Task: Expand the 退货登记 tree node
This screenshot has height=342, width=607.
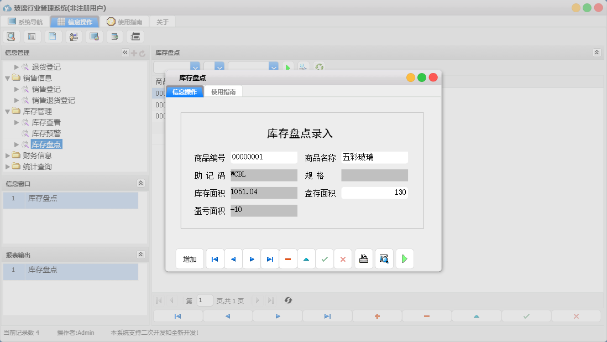Action: [x=17, y=67]
